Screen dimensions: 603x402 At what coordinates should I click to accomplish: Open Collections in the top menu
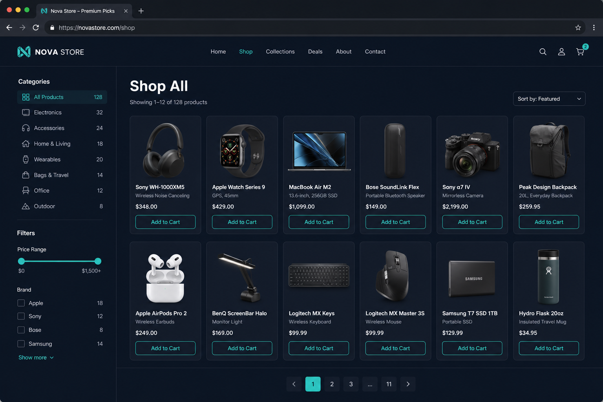(x=280, y=51)
